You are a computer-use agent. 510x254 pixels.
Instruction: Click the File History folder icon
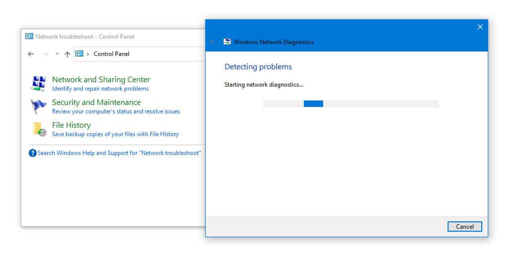point(39,129)
